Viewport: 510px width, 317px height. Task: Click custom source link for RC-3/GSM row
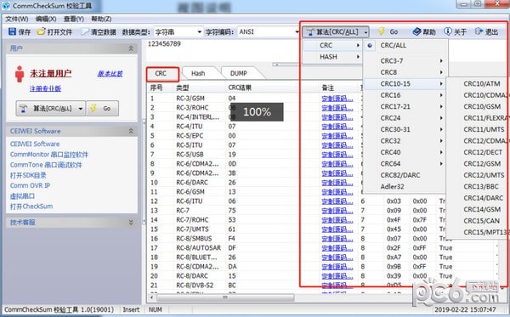(x=337, y=99)
